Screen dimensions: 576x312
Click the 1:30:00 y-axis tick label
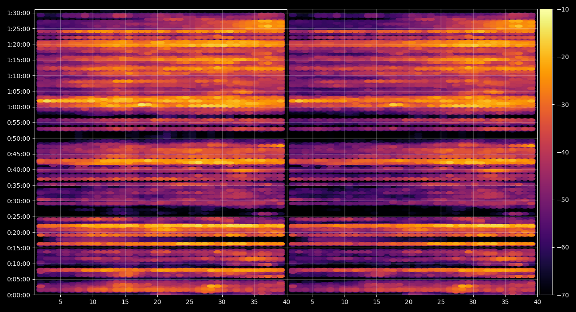pos(19,13)
